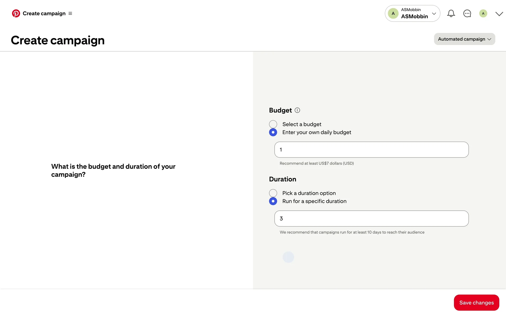Click the ASMobbin account avatar circle
Screen dimensions: 506x316
393,13
